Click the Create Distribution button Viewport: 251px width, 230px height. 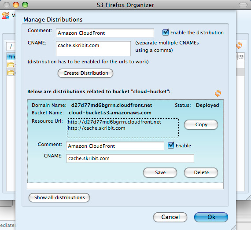point(85,73)
